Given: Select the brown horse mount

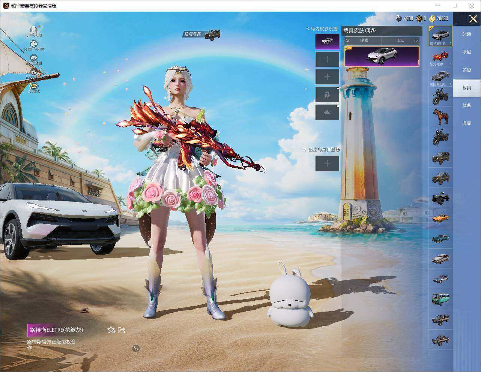Looking at the screenshot, I should click(440, 117).
